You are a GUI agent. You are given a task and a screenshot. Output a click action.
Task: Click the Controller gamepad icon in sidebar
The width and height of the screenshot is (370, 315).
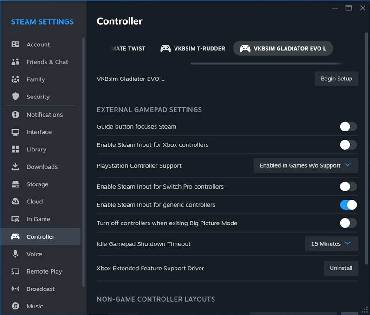click(x=15, y=236)
